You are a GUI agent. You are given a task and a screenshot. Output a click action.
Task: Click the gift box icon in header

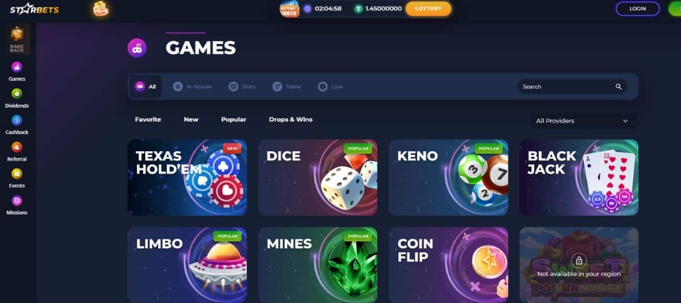(x=100, y=9)
